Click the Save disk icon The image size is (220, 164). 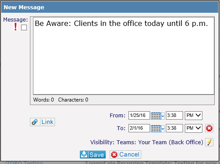[84, 154]
